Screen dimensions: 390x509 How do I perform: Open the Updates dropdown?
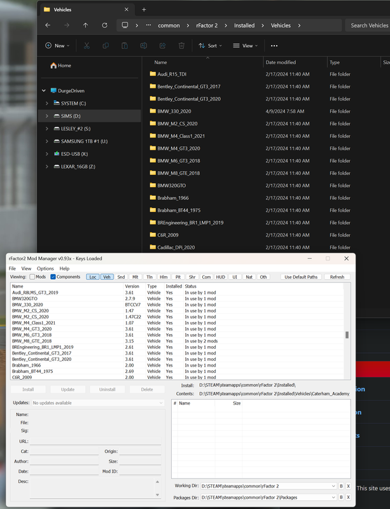98,403
